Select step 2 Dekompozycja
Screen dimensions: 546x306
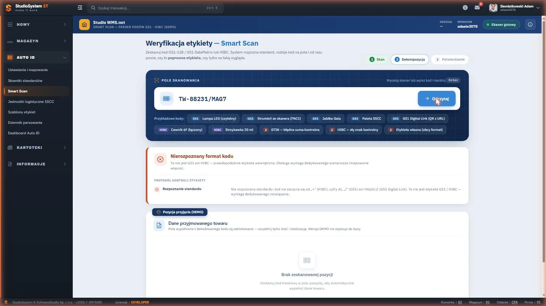click(409, 59)
